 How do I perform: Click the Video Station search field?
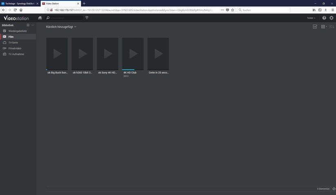click(65, 18)
